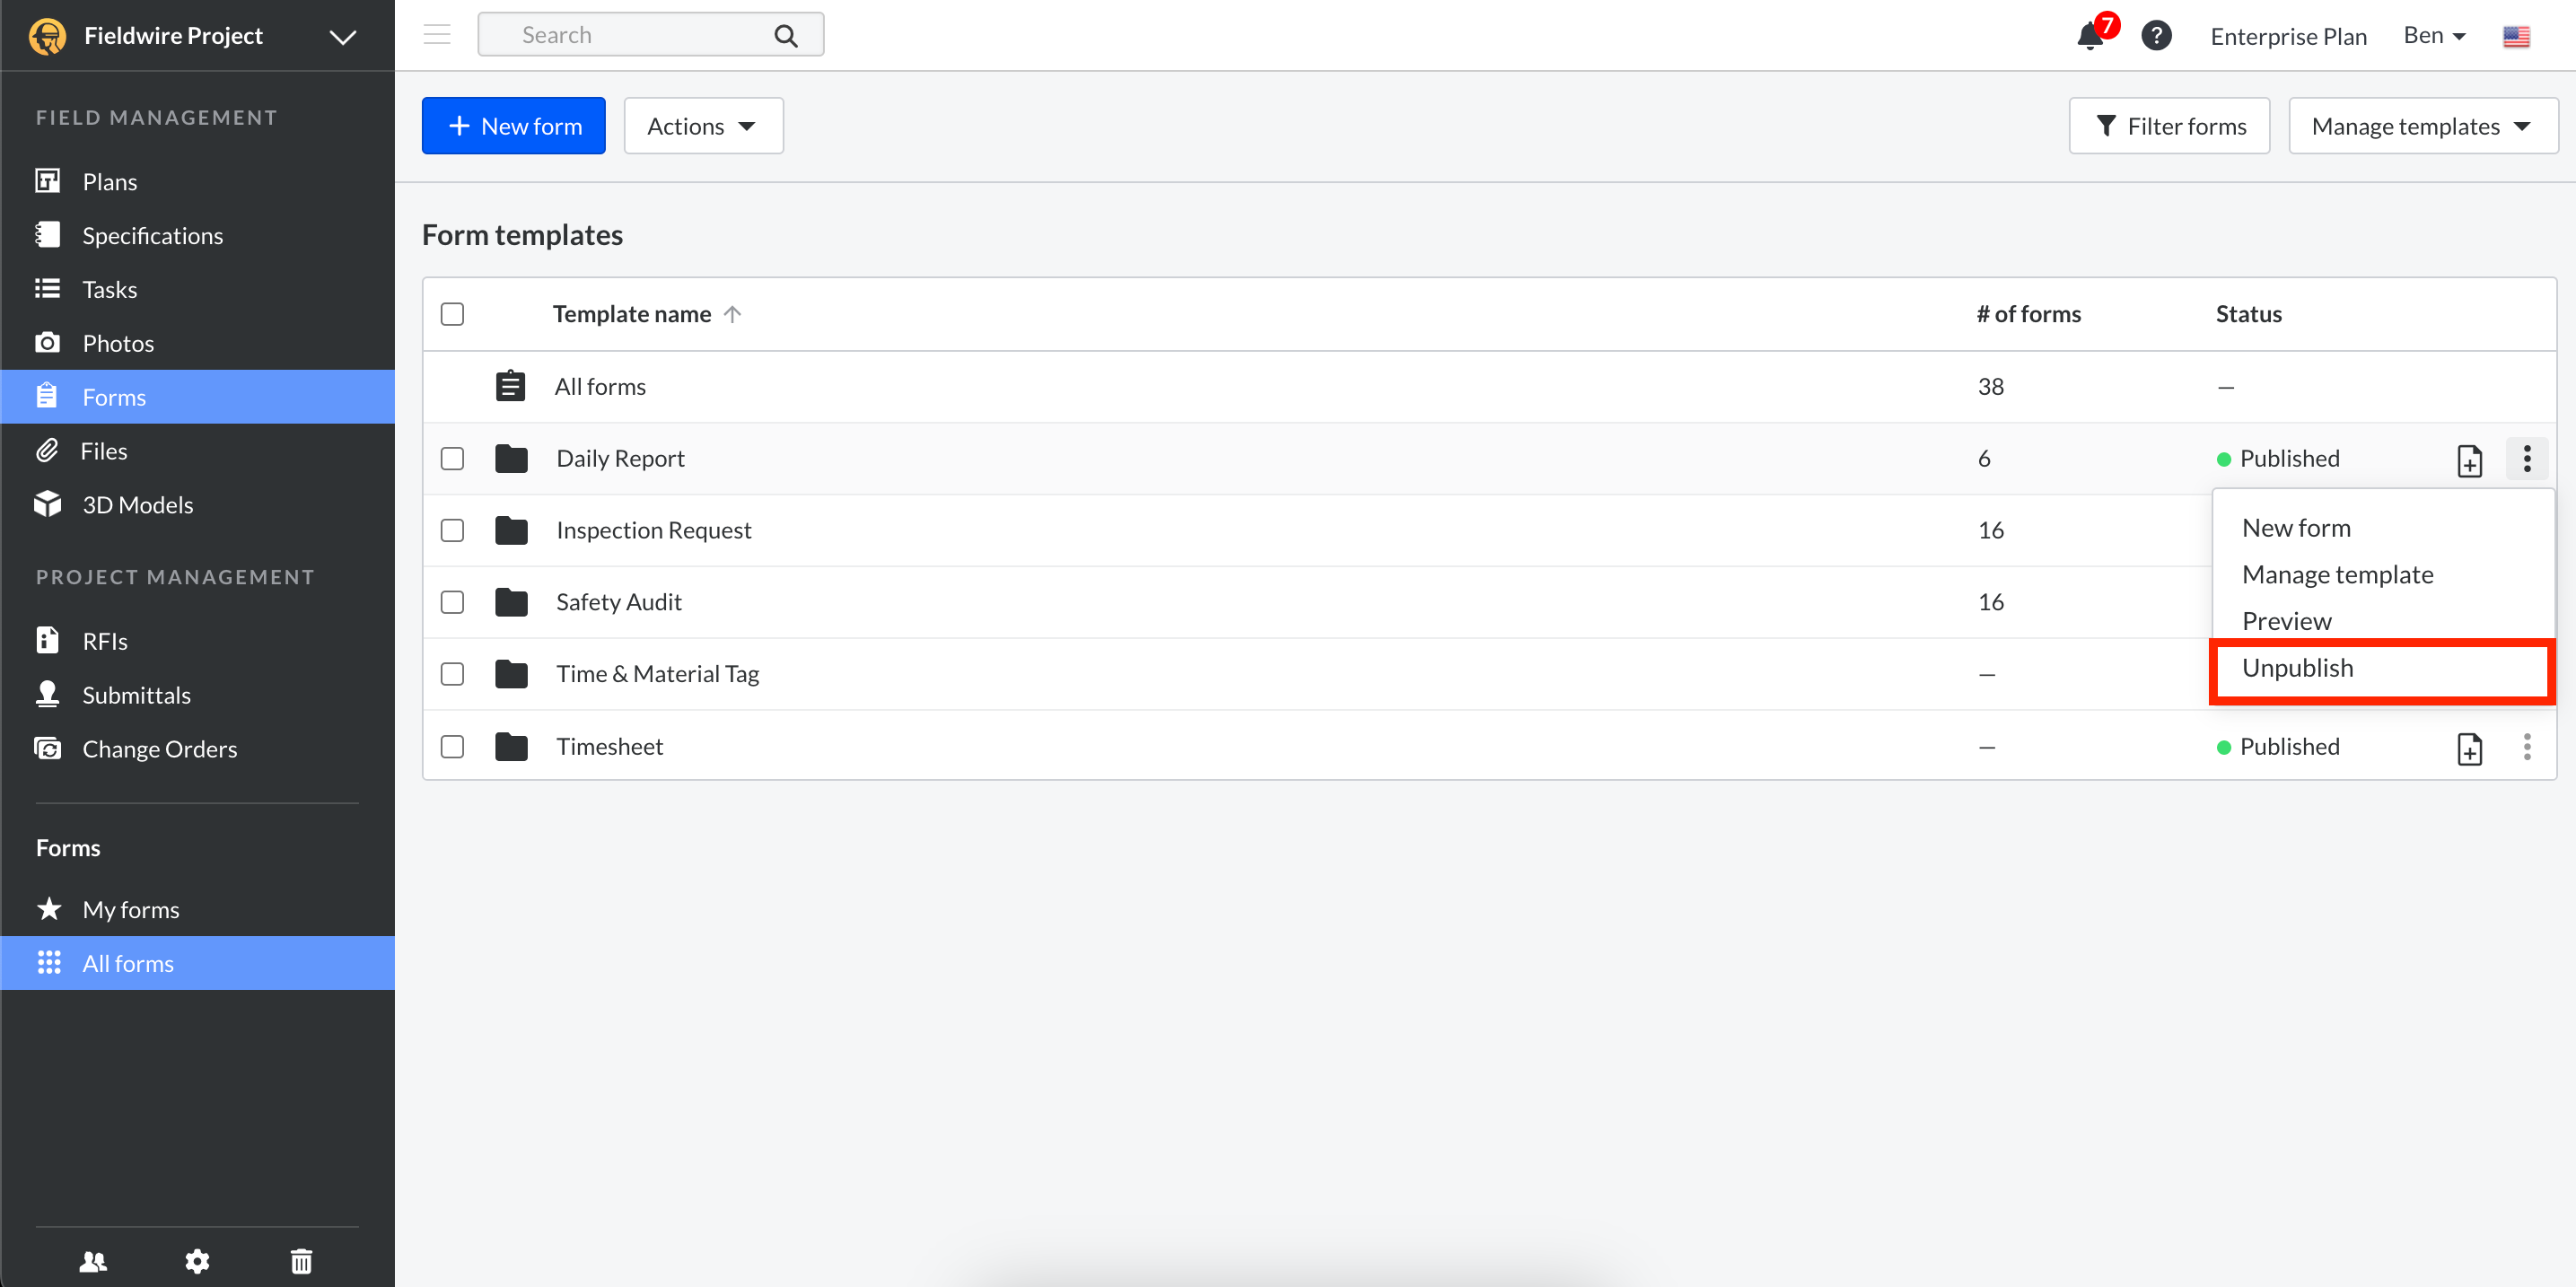The height and width of the screenshot is (1287, 2576).
Task: Click the blue New form button
Action: tap(513, 126)
